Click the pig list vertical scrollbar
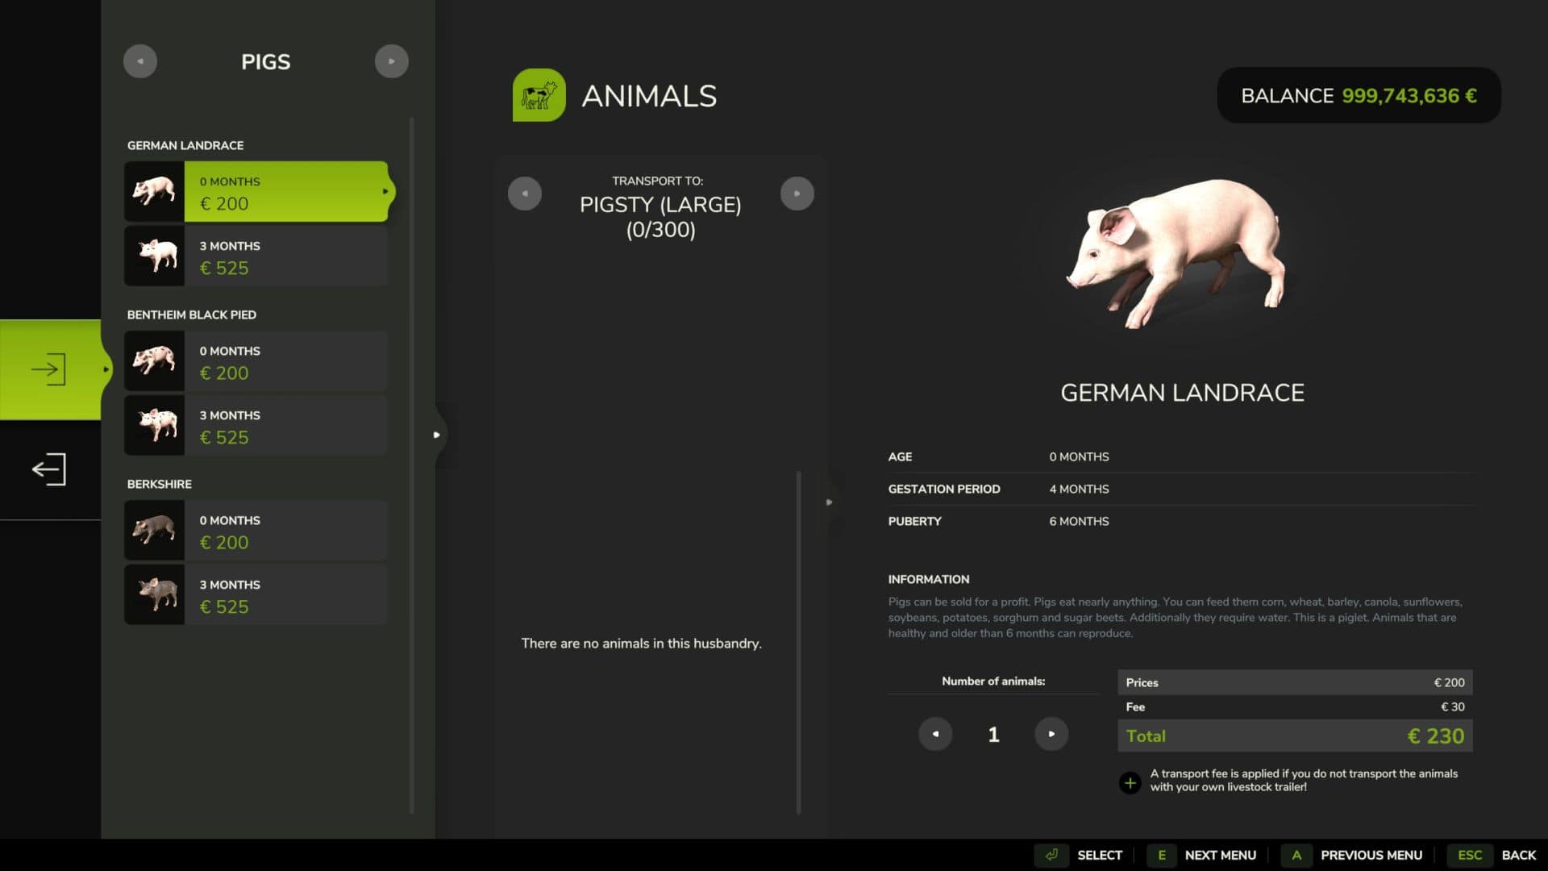Viewport: 1548px width, 871px height. point(412,465)
